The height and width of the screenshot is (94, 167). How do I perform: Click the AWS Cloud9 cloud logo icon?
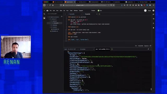click(x=47, y=10)
